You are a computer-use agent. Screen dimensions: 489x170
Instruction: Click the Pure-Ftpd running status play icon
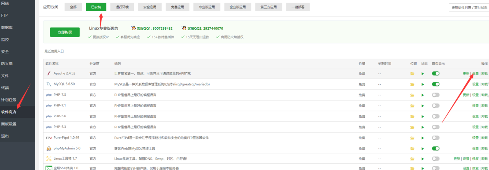pyautogui.click(x=423, y=138)
